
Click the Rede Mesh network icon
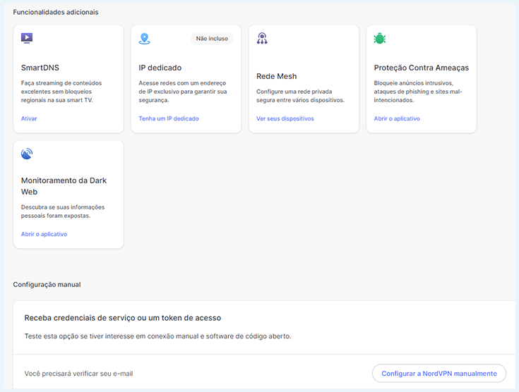coord(262,38)
